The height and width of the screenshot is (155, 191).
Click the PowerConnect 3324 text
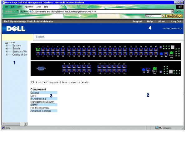[x=173, y=28]
